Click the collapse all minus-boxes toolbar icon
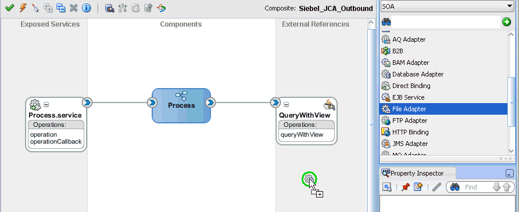Viewport: 519px width, 212px height. pos(60,8)
